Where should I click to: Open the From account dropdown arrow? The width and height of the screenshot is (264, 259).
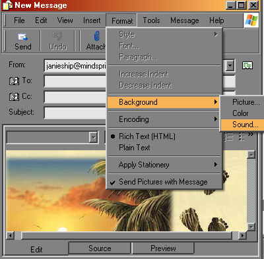point(230,65)
